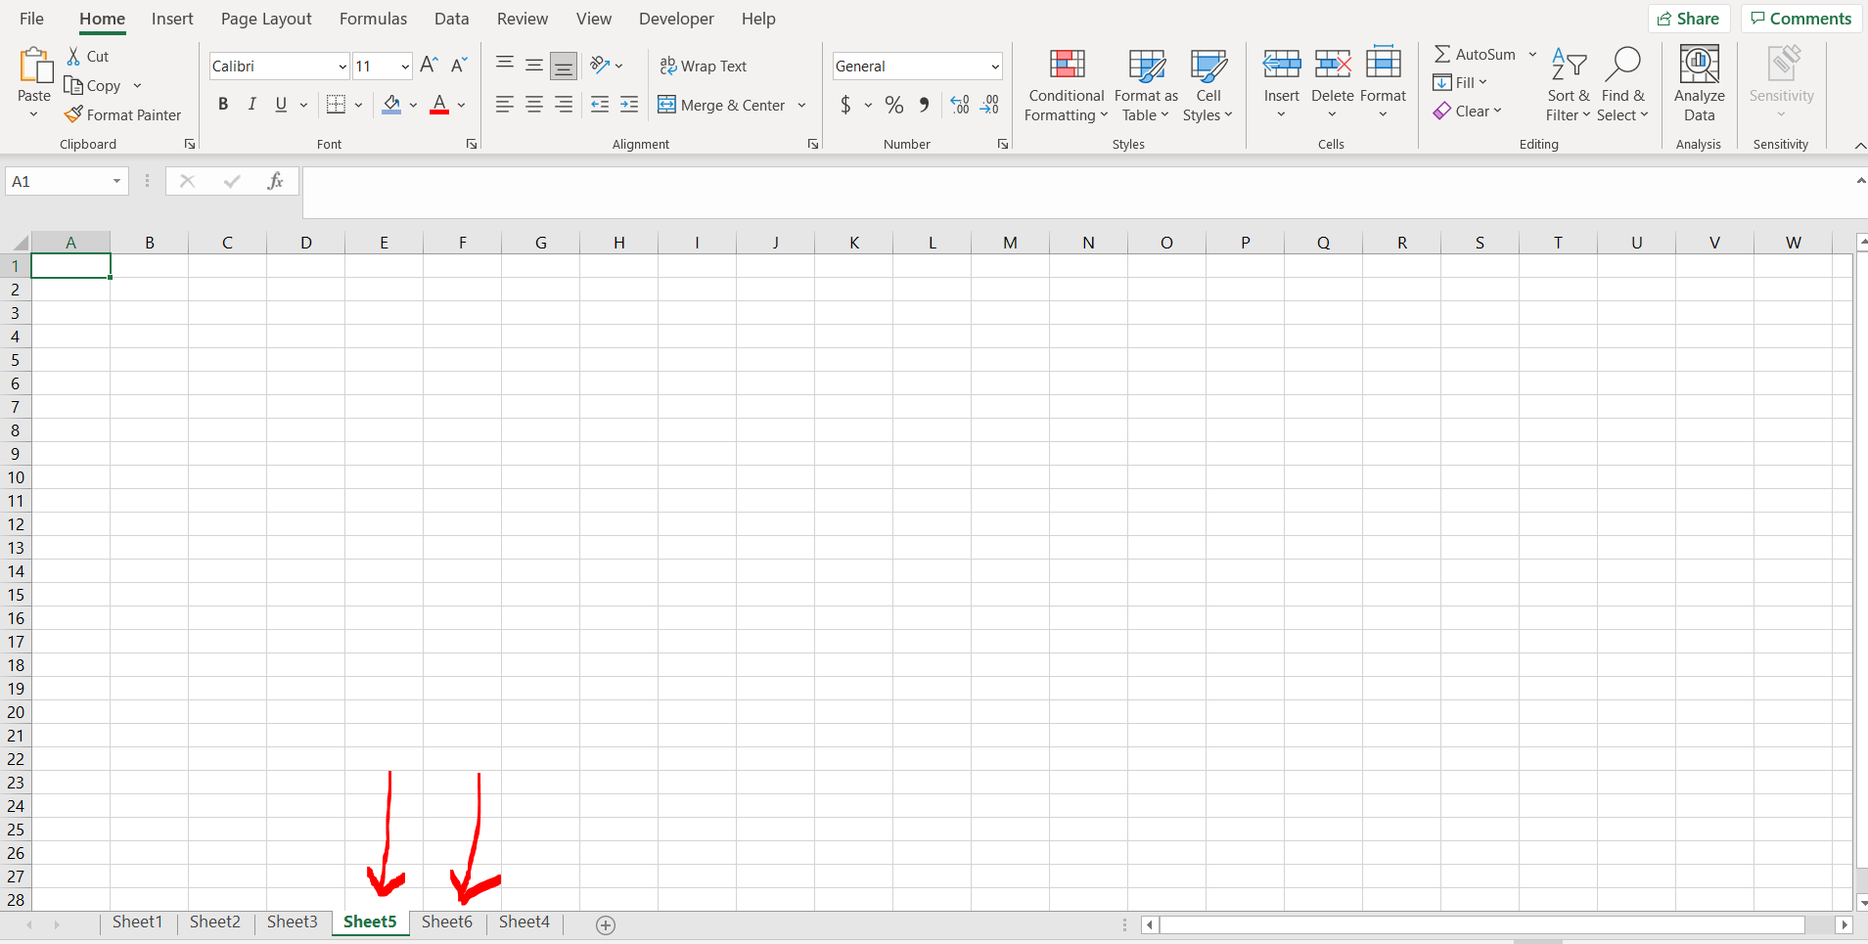Click the Share button
The image size is (1868, 944).
coord(1690,18)
